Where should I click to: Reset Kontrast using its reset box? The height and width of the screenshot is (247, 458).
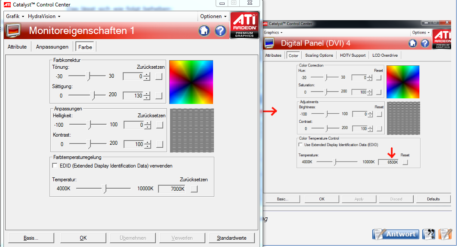tap(159, 144)
